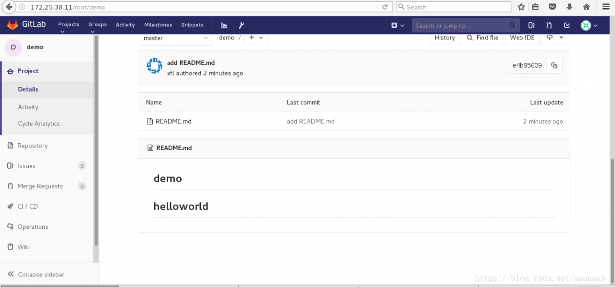Expand the Projects menu in navbar

pyautogui.click(x=69, y=27)
